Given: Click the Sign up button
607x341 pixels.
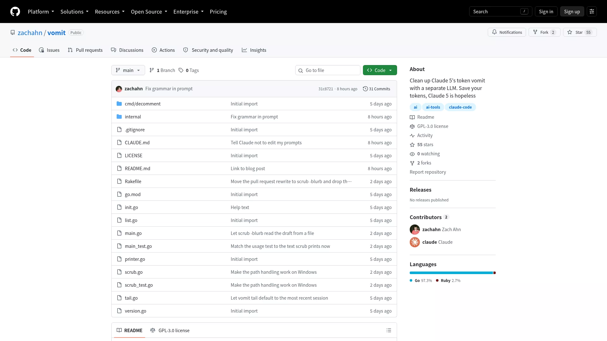Looking at the screenshot, I should [572, 12].
